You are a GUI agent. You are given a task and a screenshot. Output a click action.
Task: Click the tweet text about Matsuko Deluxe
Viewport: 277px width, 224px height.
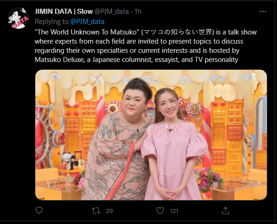click(146, 46)
